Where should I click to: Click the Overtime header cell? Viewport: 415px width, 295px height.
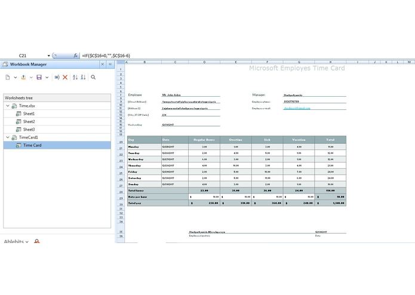(x=235, y=140)
